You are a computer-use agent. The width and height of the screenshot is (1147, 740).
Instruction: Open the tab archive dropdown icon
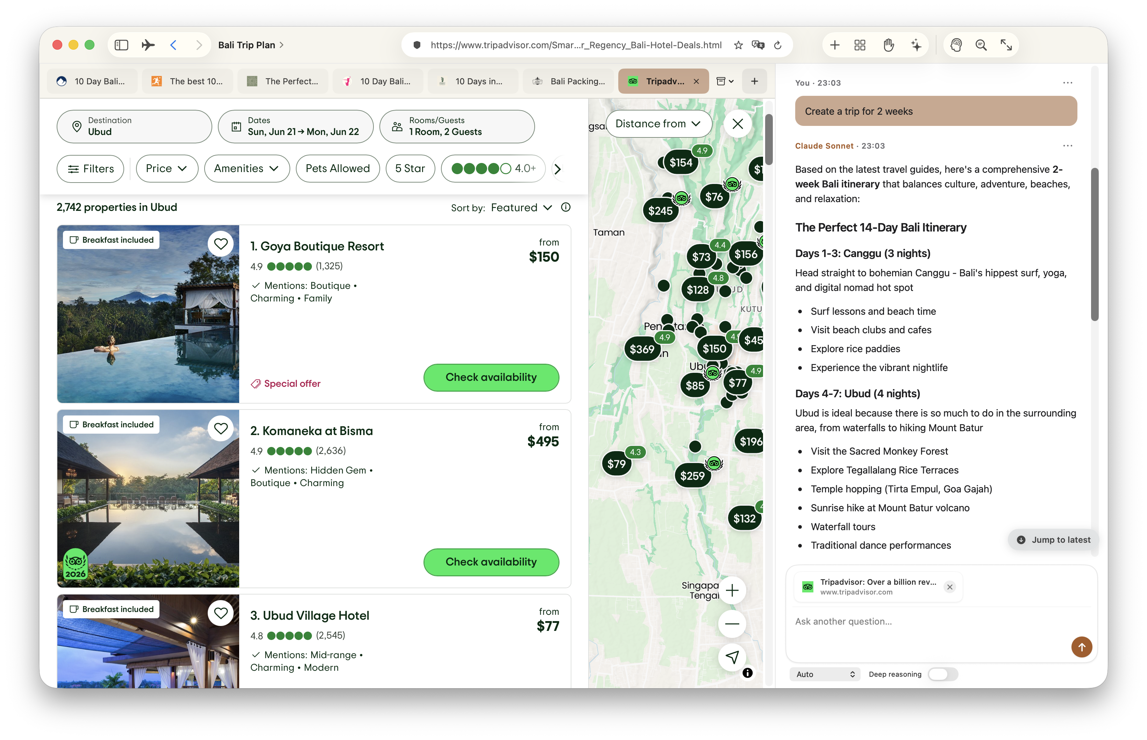click(725, 81)
